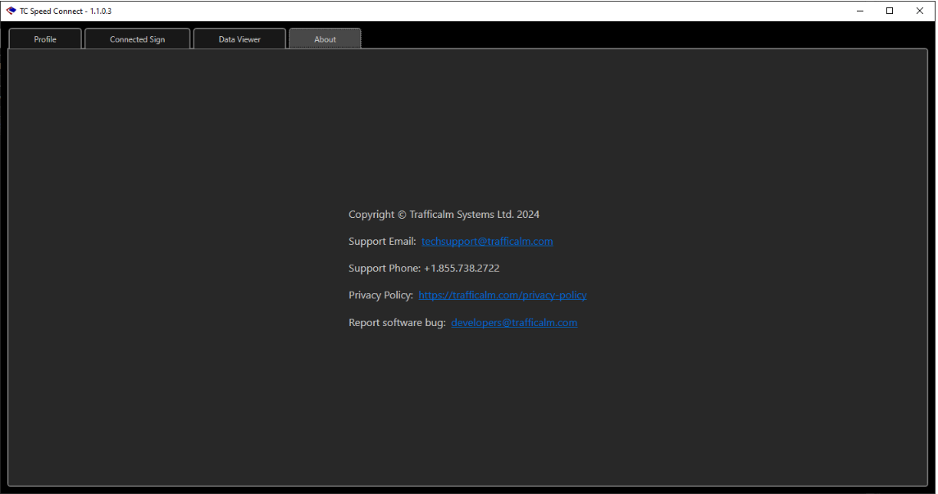Image resolution: width=938 pixels, height=494 pixels.
Task: Click the developers@trafficalm.com bug report link
Action: (x=514, y=323)
